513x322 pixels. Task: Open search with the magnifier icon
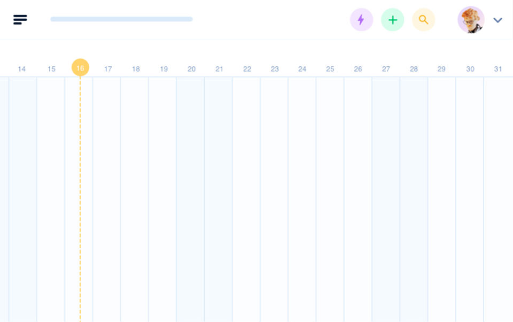423,20
